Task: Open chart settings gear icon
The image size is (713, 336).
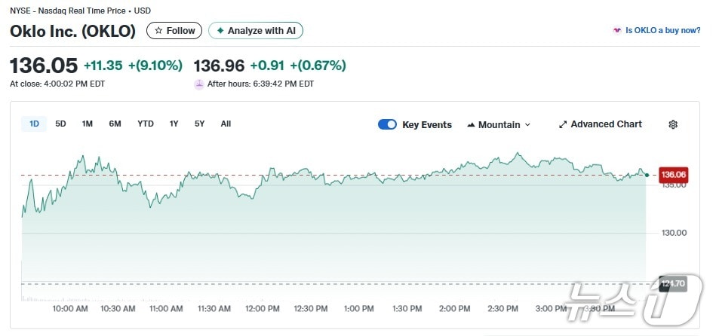Action: (673, 124)
